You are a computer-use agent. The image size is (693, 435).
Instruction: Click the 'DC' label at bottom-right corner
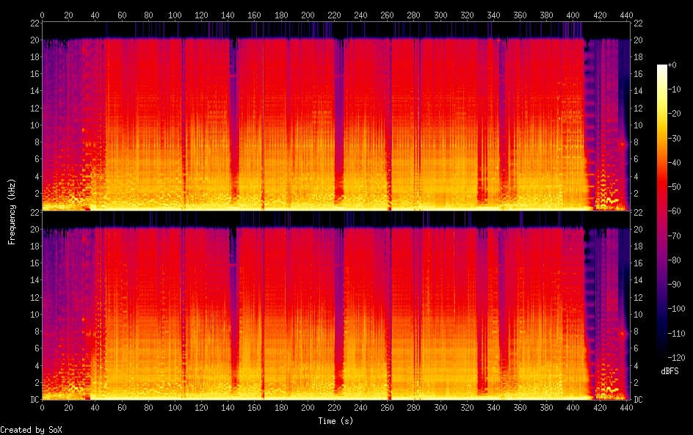click(x=637, y=400)
